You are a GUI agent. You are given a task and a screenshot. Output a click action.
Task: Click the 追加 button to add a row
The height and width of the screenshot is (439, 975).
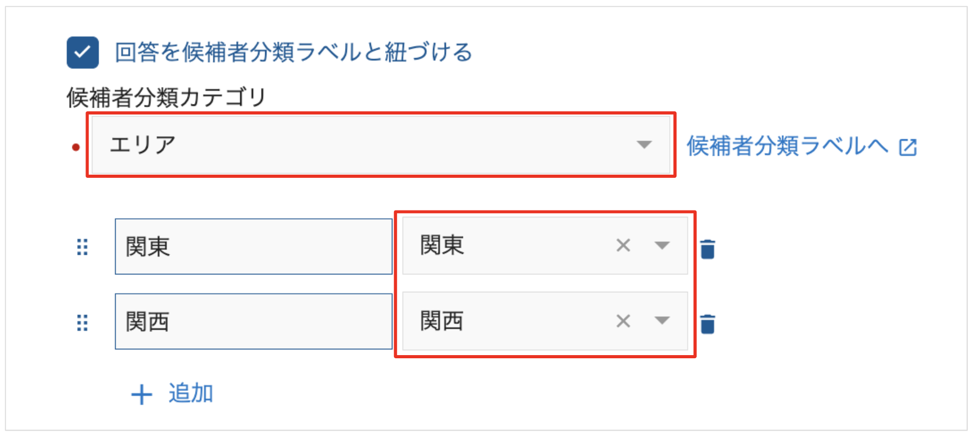tap(191, 394)
